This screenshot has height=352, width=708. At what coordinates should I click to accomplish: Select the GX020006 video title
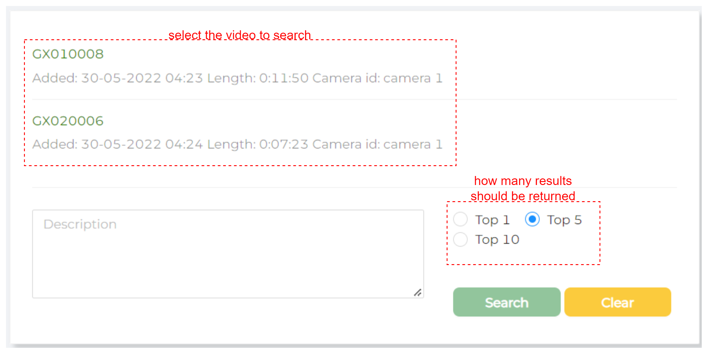[68, 121]
